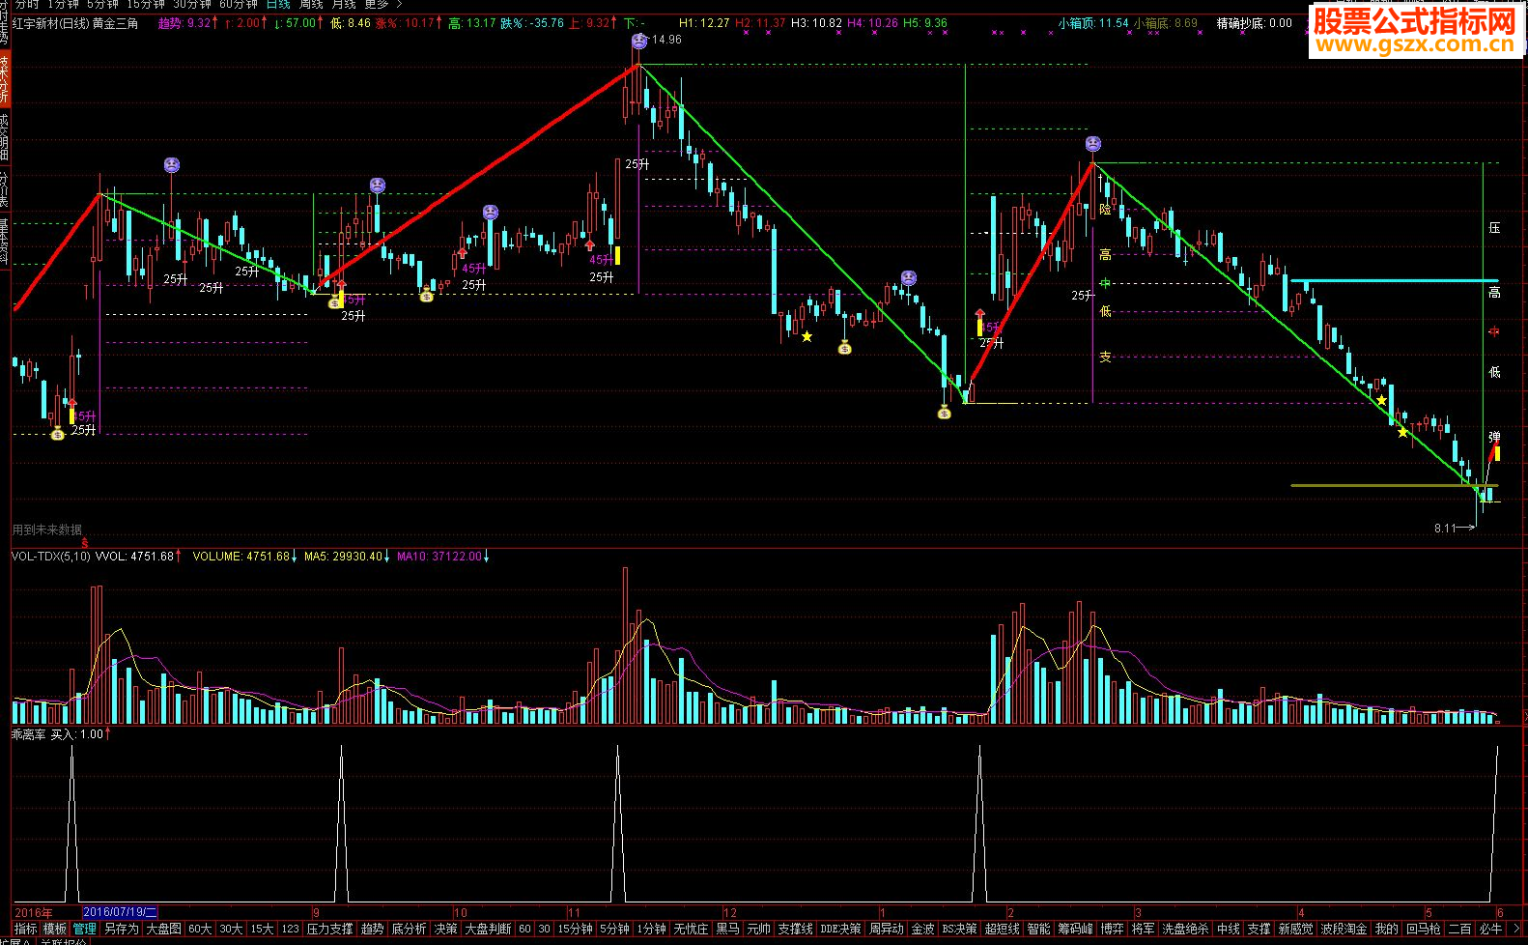Switch to 1分钟 period
Screen dimensions: 1528x945
[x=64, y=5]
